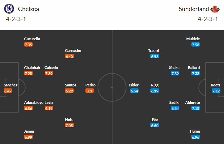Select Alderete's 7.18 rating badge
Screen dimensions: 224x144
pos(196,108)
